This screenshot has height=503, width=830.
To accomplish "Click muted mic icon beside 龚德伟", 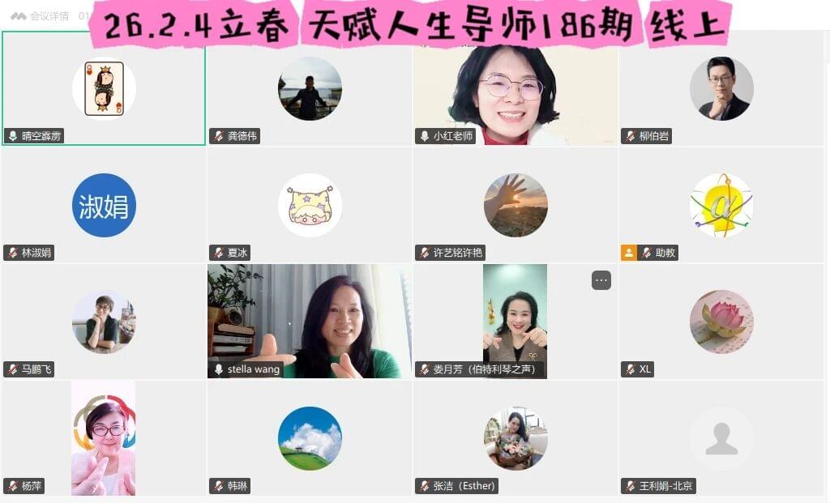I will coord(219,136).
